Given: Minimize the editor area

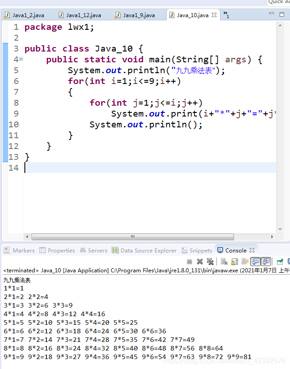Looking at the screenshot, I should [x=271, y=14].
